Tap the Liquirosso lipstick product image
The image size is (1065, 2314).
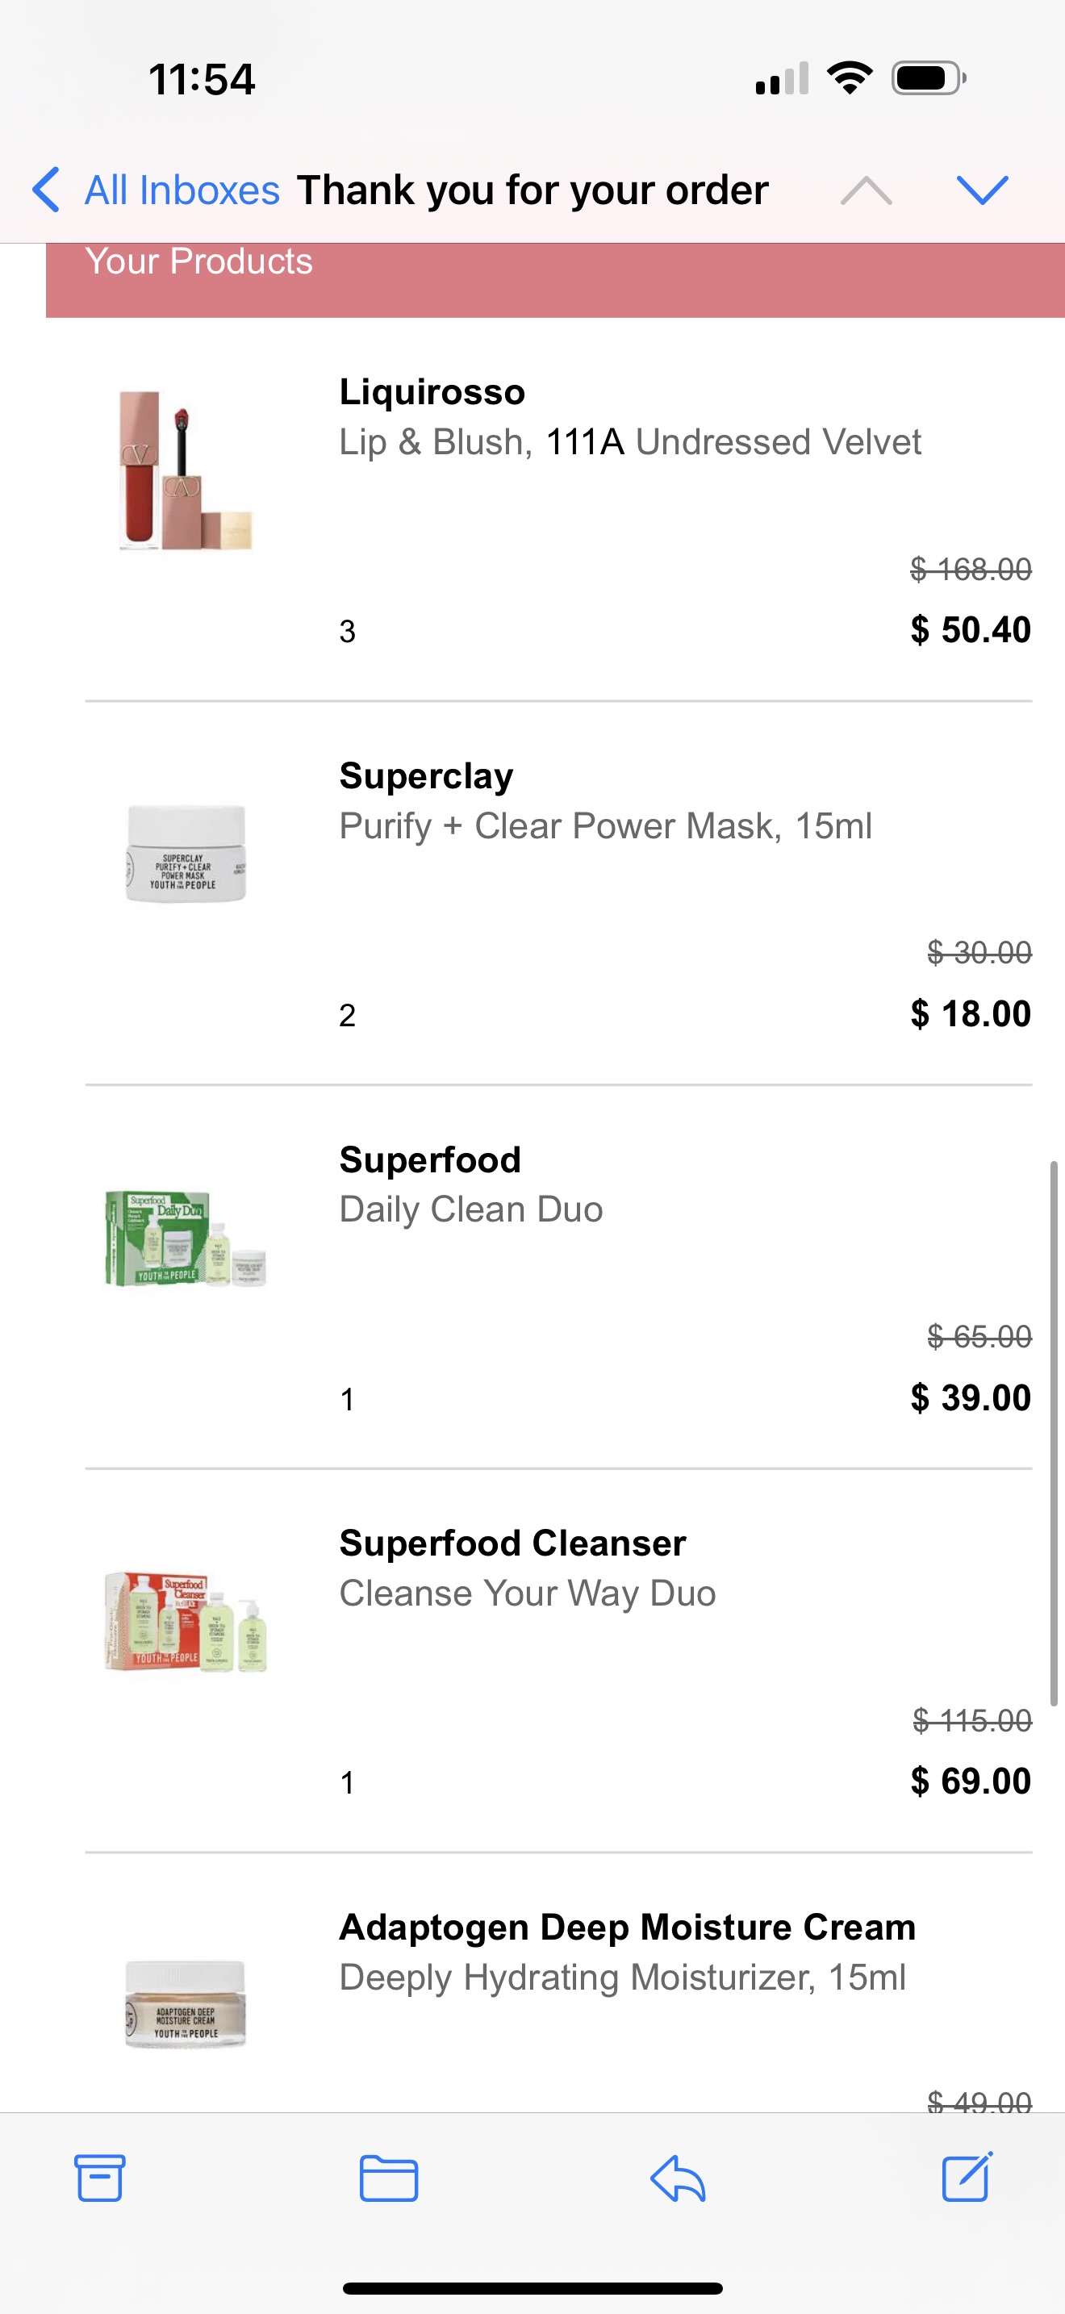(185, 470)
